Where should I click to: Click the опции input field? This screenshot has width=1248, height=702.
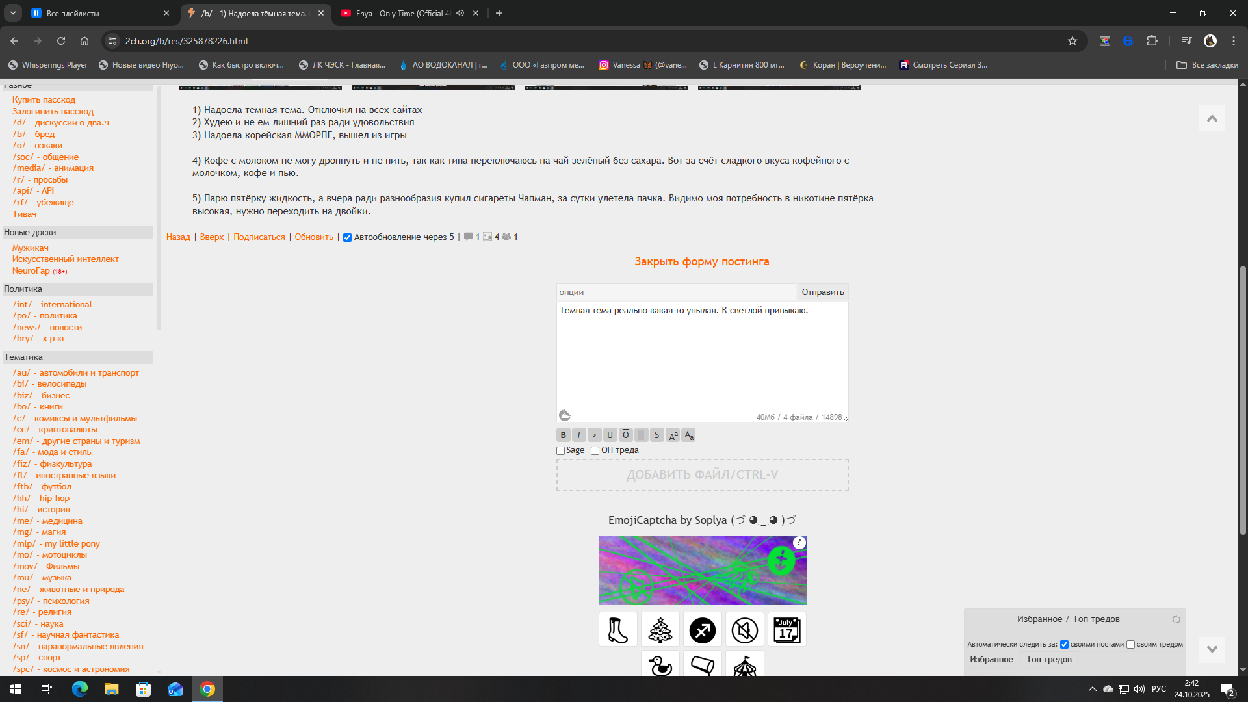tap(675, 292)
